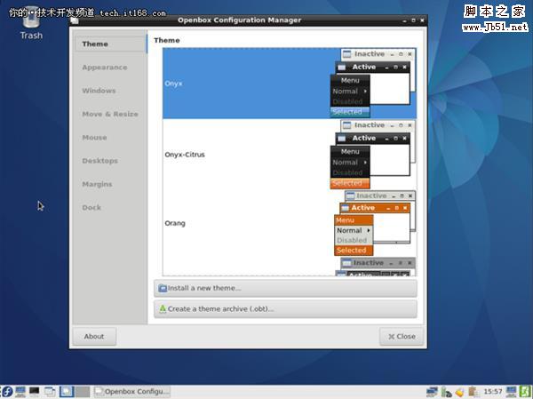
Task: Click the yellow notification tray icon
Action: tap(459, 392)
